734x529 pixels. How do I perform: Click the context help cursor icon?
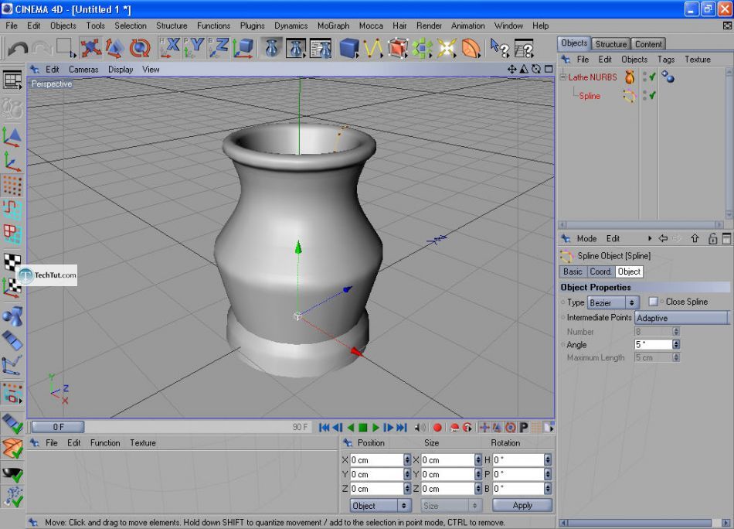click(499, 48)
